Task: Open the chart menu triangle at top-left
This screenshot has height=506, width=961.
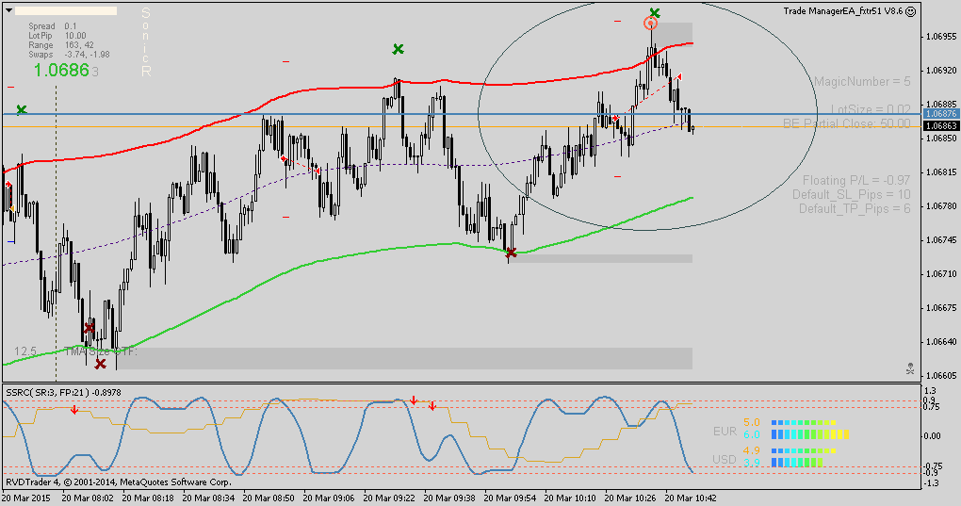Action: (x=9, y=11)
